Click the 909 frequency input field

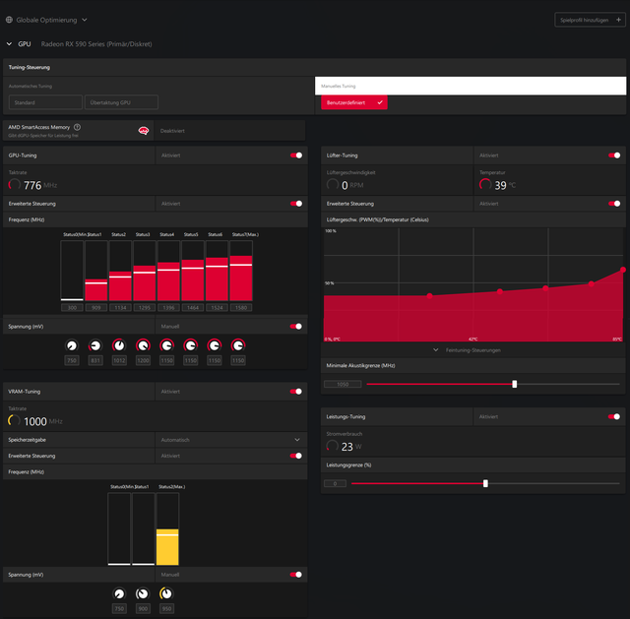coord(96,308)
